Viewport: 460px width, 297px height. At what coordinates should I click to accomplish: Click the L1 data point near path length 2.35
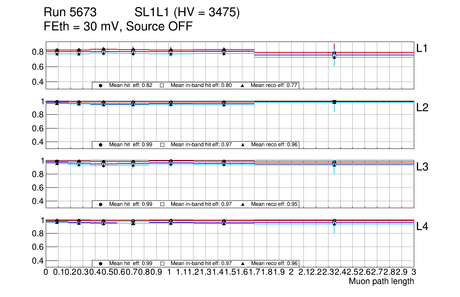coord(334,54)
